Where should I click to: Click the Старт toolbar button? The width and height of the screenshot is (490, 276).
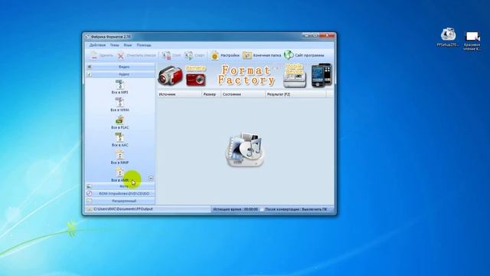194,55
